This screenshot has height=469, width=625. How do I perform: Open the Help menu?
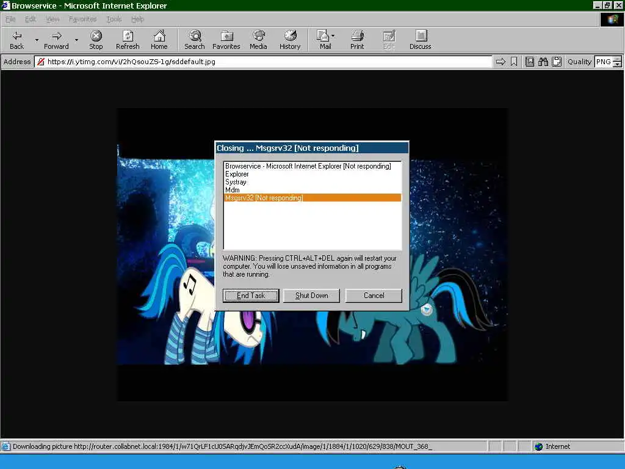[x=137, y=19]
